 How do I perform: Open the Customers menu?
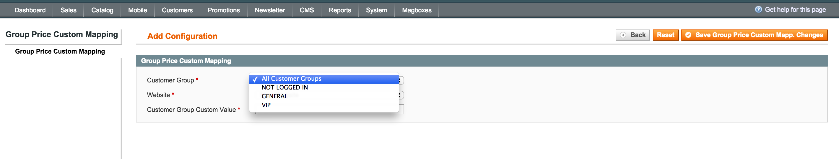[177, 10]
